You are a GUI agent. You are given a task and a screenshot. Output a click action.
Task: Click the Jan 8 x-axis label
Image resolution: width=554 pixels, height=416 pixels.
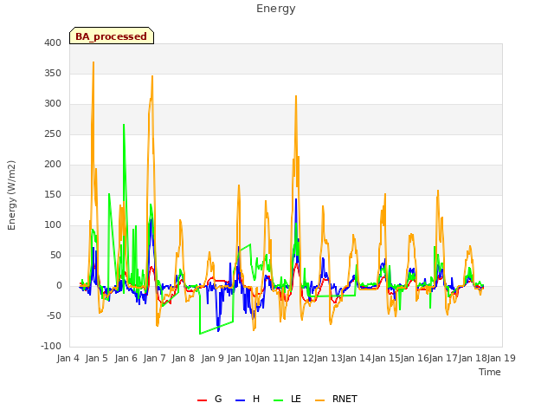pyautogui.click(x=184, y=358)
